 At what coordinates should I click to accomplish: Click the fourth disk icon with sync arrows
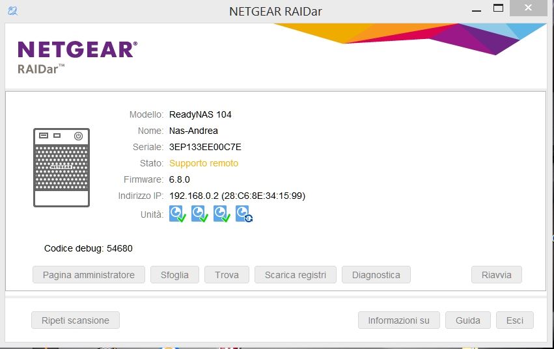[x=243, y=214]
